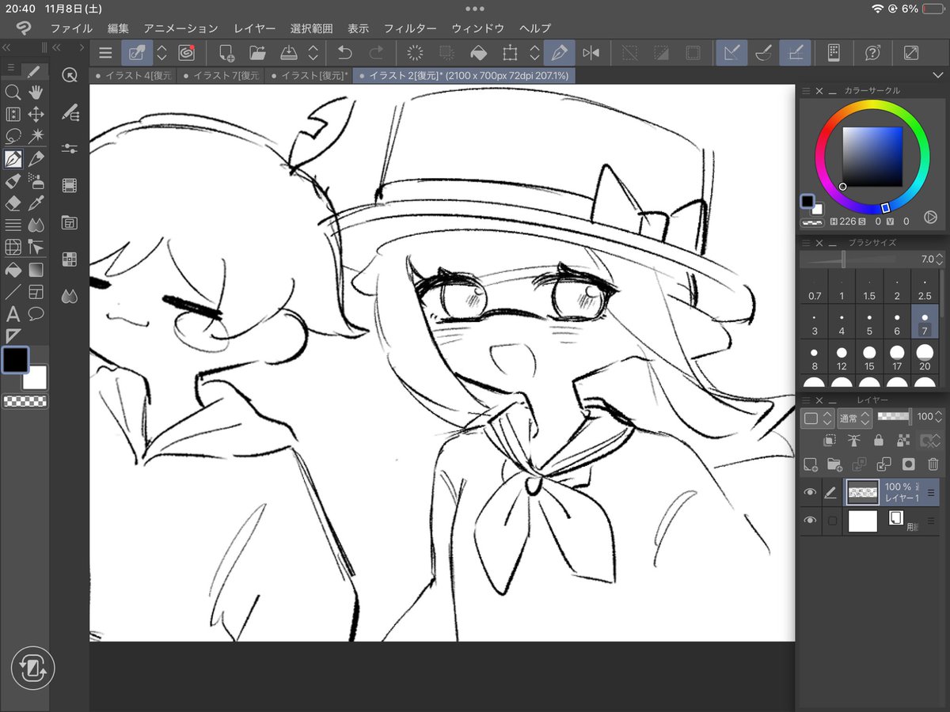
Task: Open the layer color mode dropdown
Action: [817, 418]
